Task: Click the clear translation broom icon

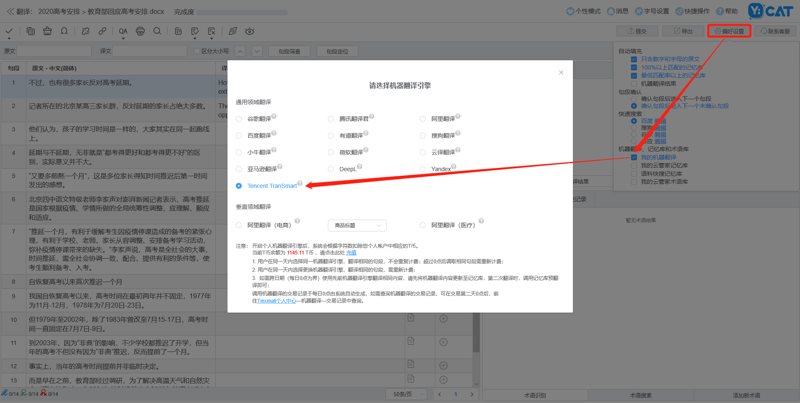Action: click(47, 31)
